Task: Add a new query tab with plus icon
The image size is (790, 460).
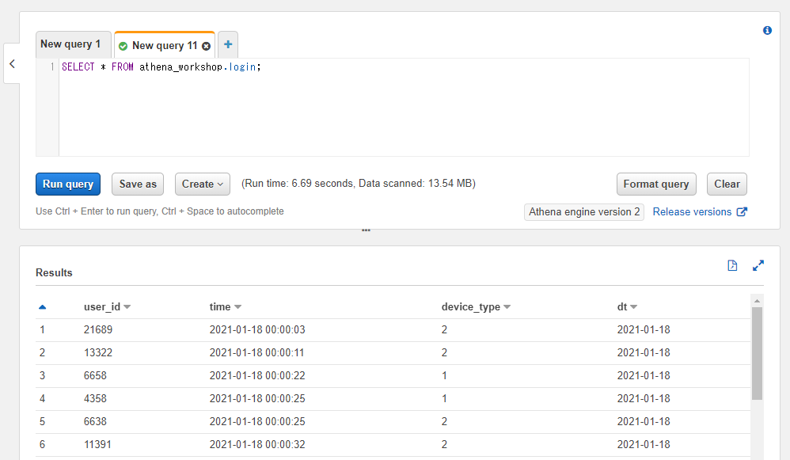Action: click(227, 44)
